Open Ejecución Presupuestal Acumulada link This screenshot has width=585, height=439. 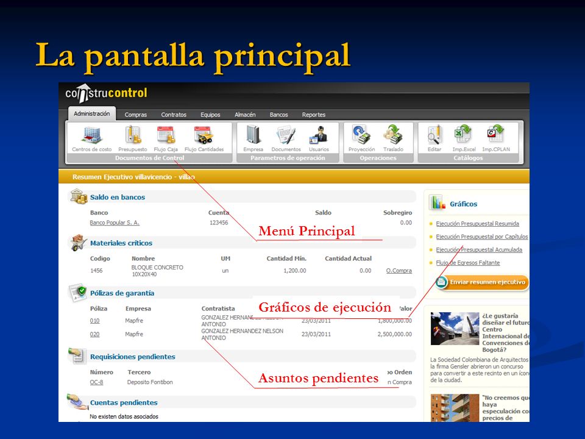pos(479,250)
